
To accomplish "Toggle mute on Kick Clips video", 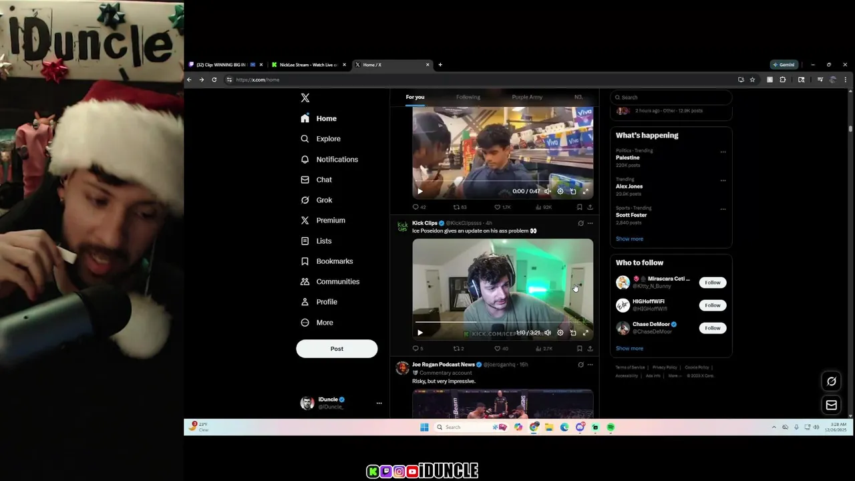I will (548, 333).
